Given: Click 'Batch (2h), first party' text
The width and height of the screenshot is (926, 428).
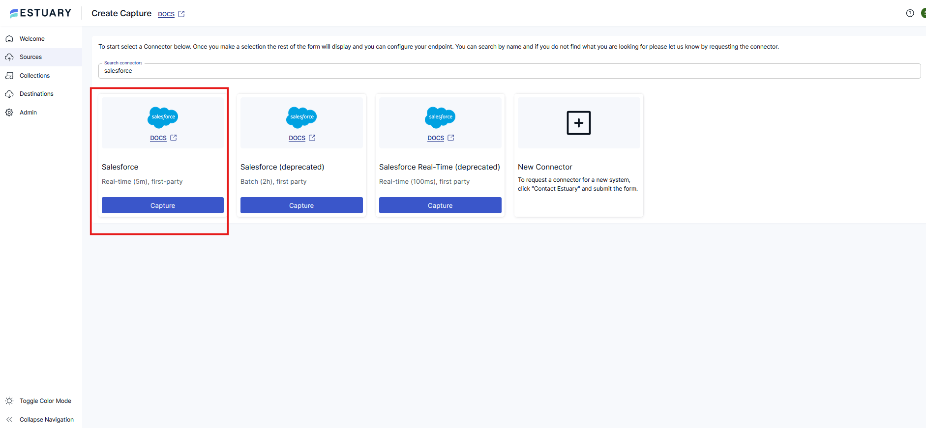Looking at the screenshot, I should [x=273, y=182].
